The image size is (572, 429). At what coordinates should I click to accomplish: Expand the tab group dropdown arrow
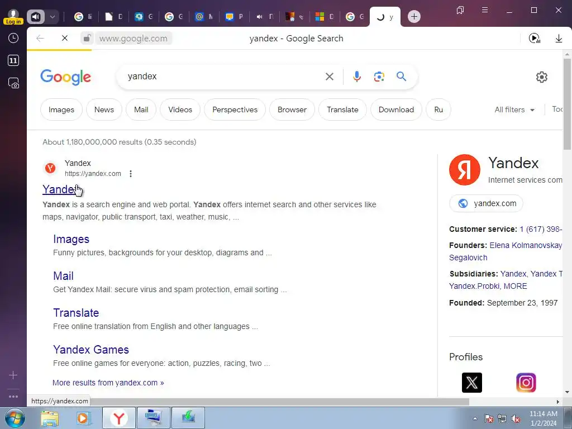[x=52, y=17]
